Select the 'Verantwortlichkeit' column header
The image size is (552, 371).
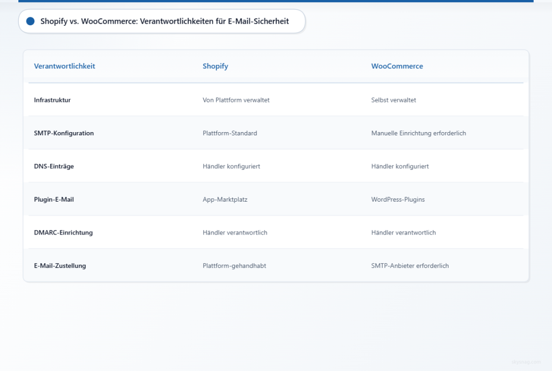pyautogui.click(x=65, y=66)
